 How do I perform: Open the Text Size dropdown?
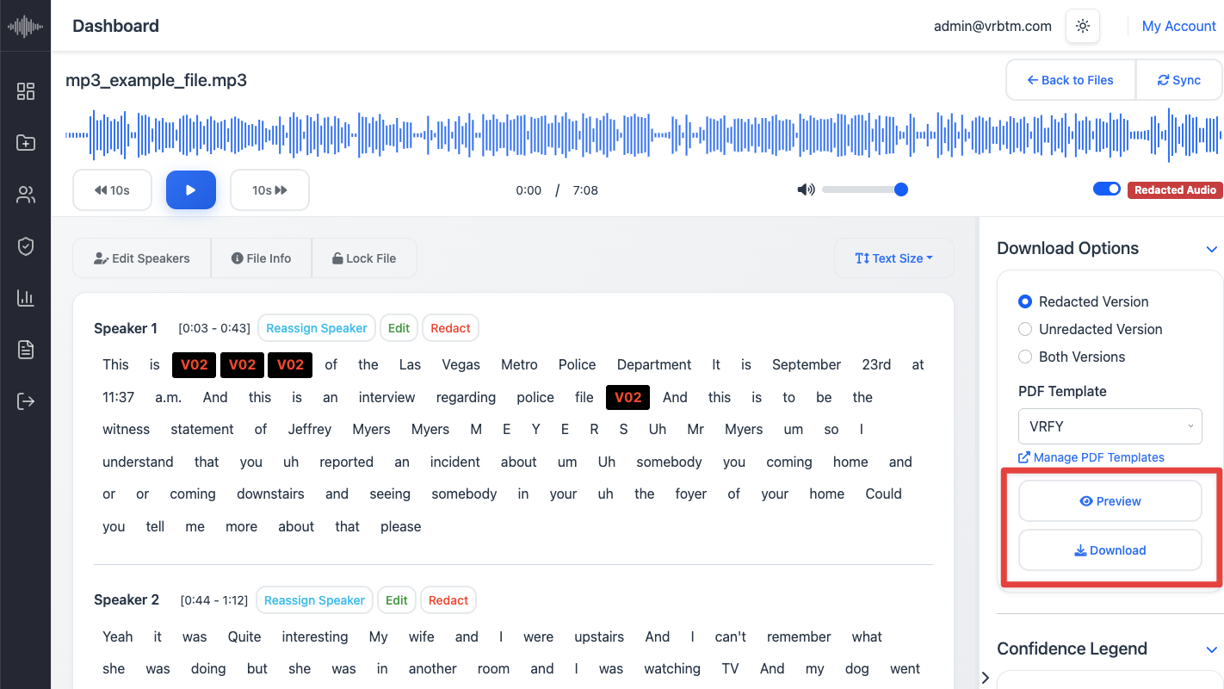893,258
